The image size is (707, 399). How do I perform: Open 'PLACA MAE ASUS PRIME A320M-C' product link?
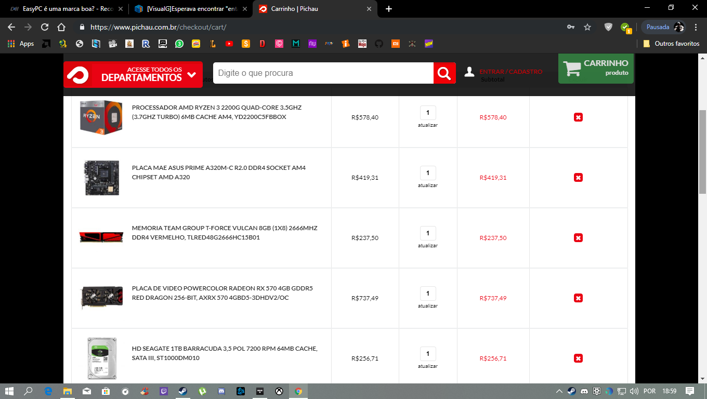(219, 172)
